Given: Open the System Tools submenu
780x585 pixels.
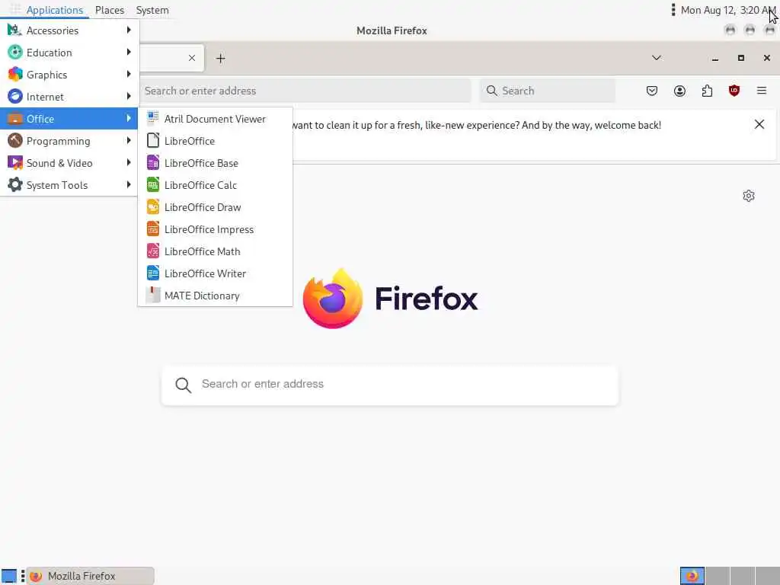Looking at the screenshot, I should [x=69, y=185].
